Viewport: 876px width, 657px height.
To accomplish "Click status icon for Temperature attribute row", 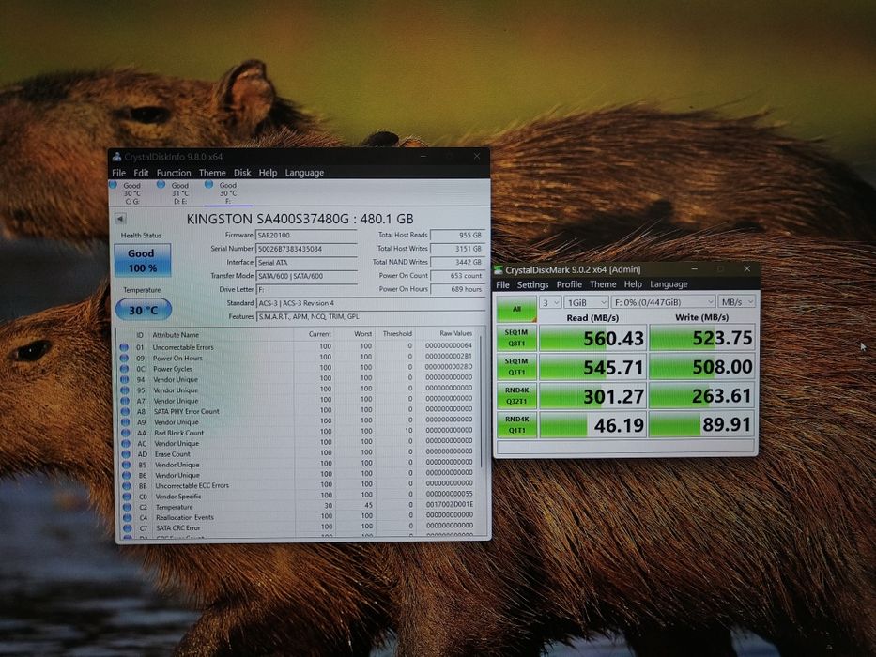I will click(x=128, y=507).
